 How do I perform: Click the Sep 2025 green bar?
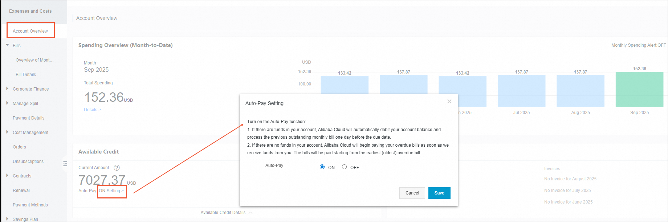pos(639,89)
